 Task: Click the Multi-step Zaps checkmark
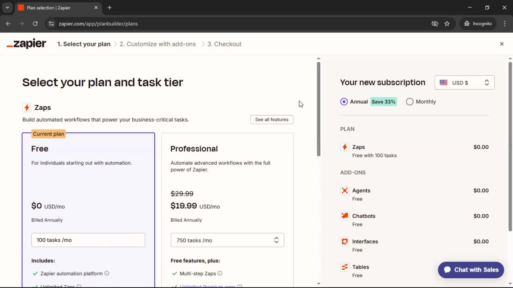[x=174, y=273]
